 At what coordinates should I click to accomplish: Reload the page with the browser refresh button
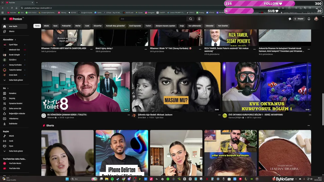coord(12,8)
